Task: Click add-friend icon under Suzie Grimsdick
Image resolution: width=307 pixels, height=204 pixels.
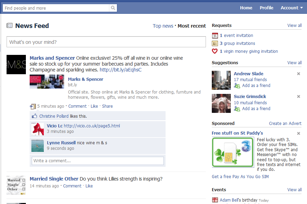Action: tap(237, 109)
